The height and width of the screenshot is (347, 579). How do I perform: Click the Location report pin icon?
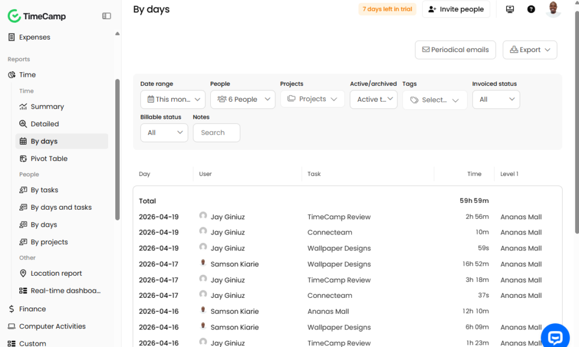coord(23,274)
